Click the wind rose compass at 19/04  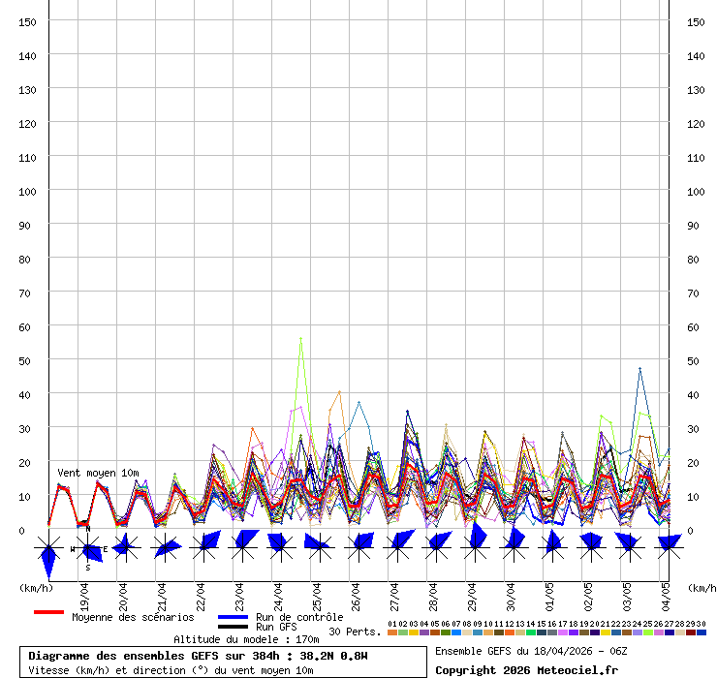click(87, 549)
